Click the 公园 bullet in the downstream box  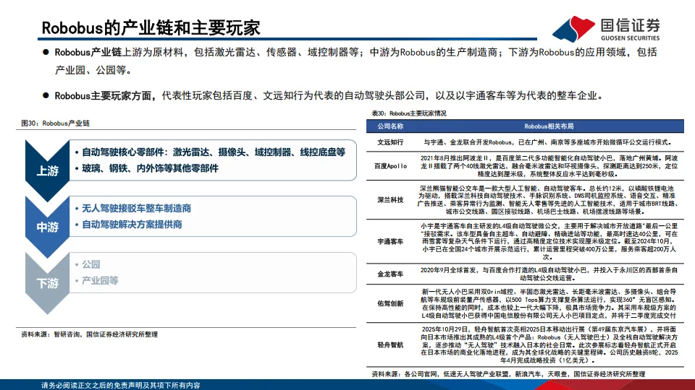[x=88, y=264]
